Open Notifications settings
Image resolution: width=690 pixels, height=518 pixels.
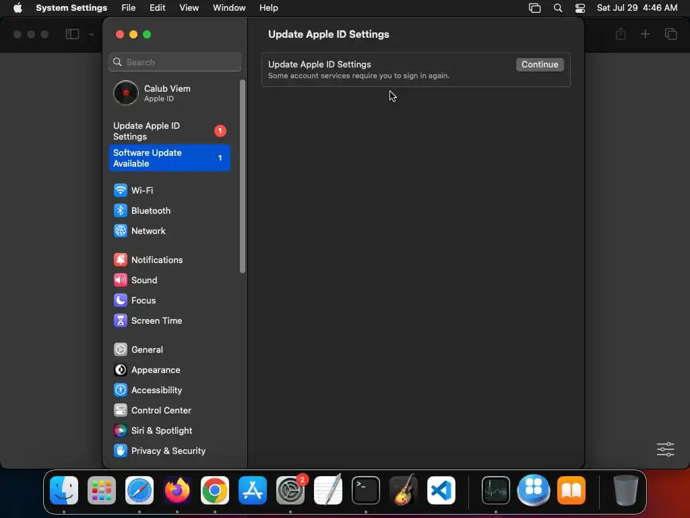169,260
